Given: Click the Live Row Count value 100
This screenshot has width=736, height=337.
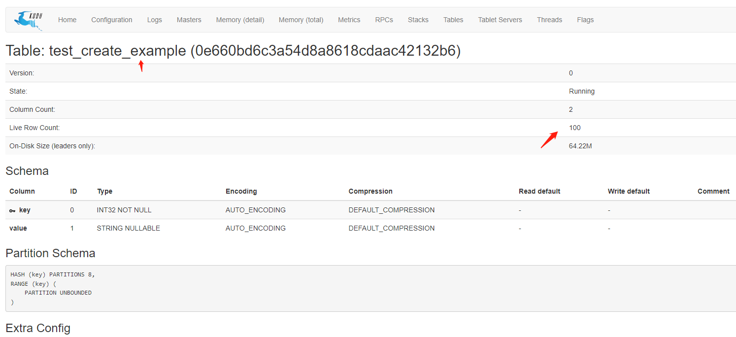Looking at the screenshot, I should point(574,128).
